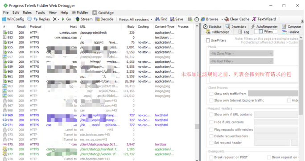Check Show only Internet Explorer traffic
Viewport: 305px width, 161px height.
[211, 100]
